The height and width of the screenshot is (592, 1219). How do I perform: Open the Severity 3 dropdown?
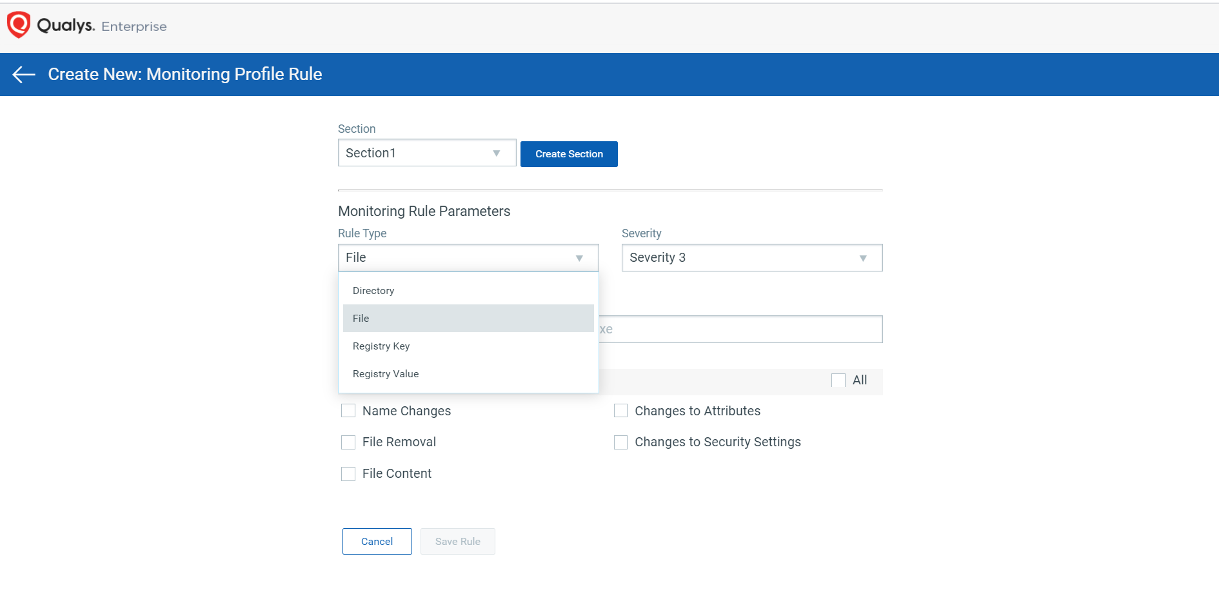coord(751,258)
